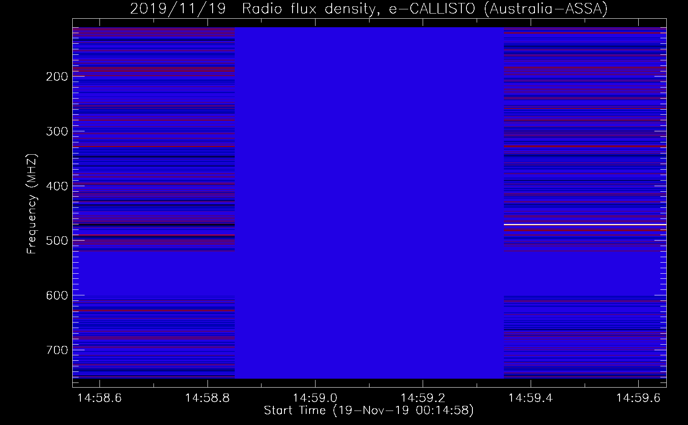Select the 'Frequency (MHZ)' y-axis label
688x425 pixels.
[x=31, y=204]
